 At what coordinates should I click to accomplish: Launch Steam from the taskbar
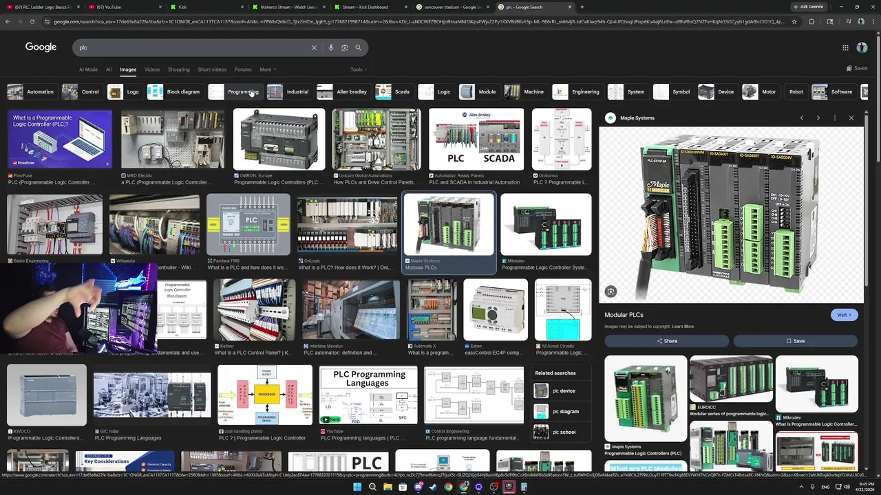pos(433,487)
